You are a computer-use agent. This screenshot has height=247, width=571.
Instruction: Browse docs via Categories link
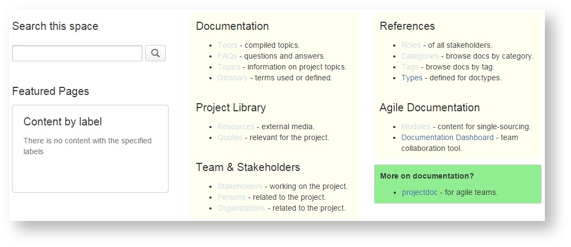coord(420,56)
